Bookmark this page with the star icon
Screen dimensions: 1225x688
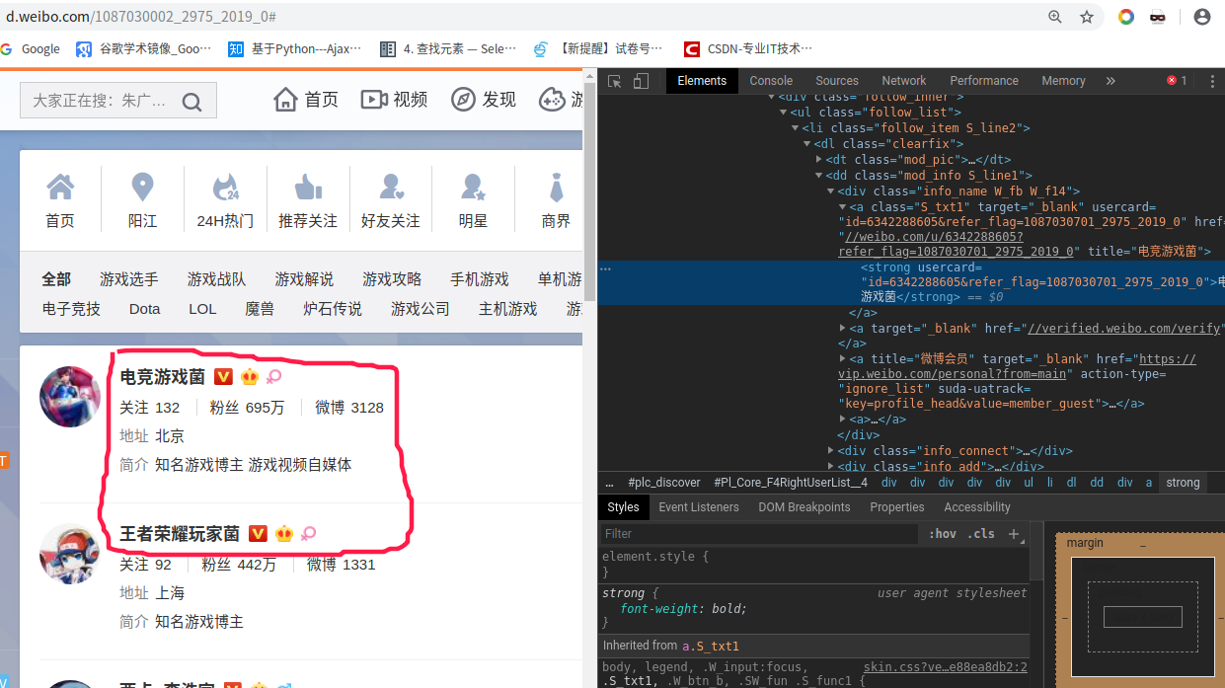(x=1087, y=17)
